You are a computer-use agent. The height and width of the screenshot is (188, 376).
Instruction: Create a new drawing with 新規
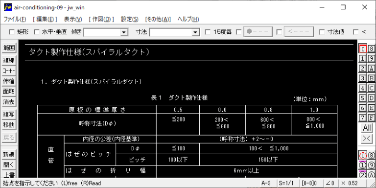coord(9,155)
